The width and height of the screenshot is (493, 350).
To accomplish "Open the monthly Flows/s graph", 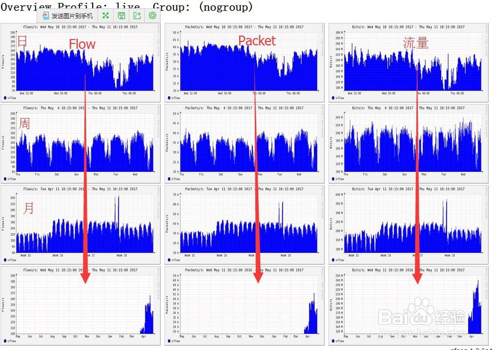I will [80, 224].
